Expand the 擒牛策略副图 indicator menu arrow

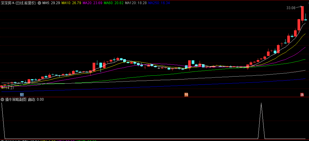coord(2,99)
